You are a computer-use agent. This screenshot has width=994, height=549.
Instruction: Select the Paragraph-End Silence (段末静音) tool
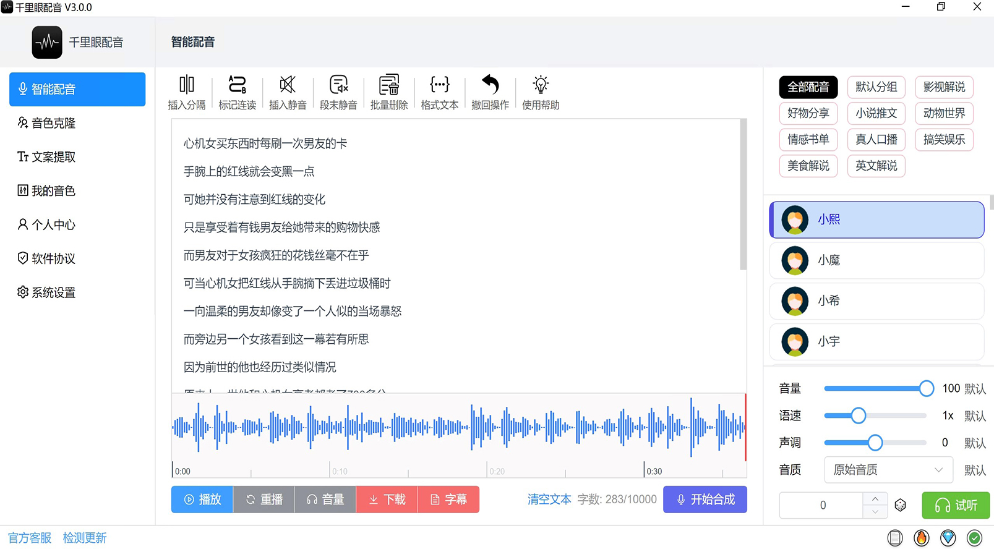(338, 85)
